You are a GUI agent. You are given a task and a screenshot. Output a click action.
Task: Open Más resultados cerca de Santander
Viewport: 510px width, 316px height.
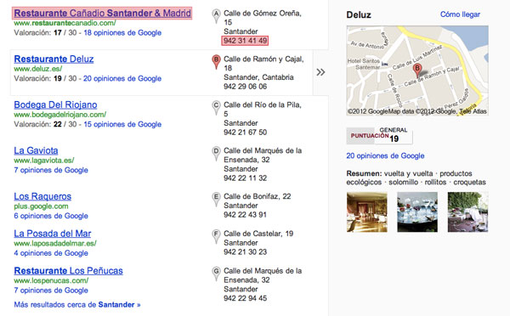[x=77, y=305]
